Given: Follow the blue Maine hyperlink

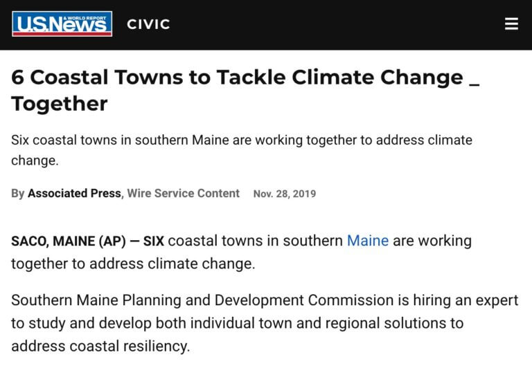Looking at the screenshot, I should click(x=367, y=241).
